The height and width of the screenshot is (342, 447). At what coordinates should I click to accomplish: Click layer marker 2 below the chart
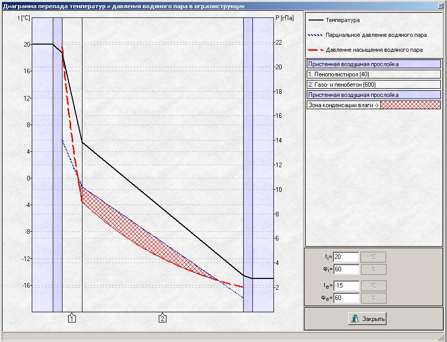coord(162,318)
